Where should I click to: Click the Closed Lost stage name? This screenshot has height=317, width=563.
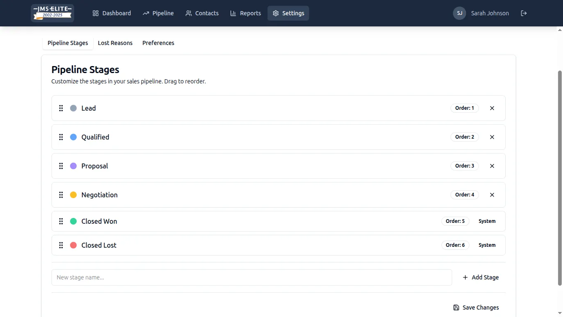pos(99,245)
